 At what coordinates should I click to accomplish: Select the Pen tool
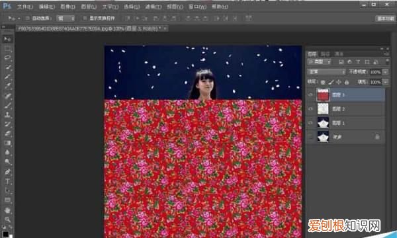pos(7,172)
